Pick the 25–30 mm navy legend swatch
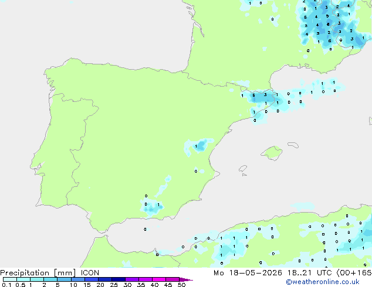 (119, 279)
